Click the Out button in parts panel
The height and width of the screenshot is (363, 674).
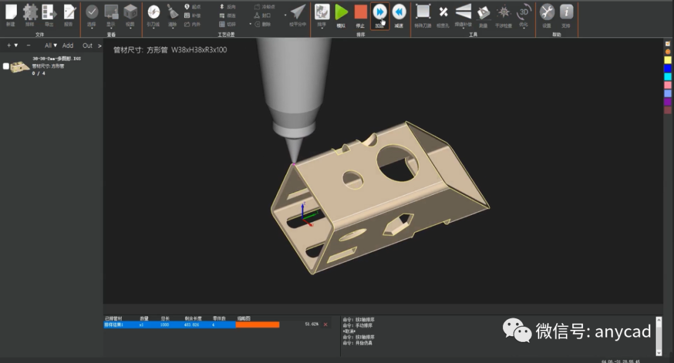pyautogui.click(x=87, y=45)
